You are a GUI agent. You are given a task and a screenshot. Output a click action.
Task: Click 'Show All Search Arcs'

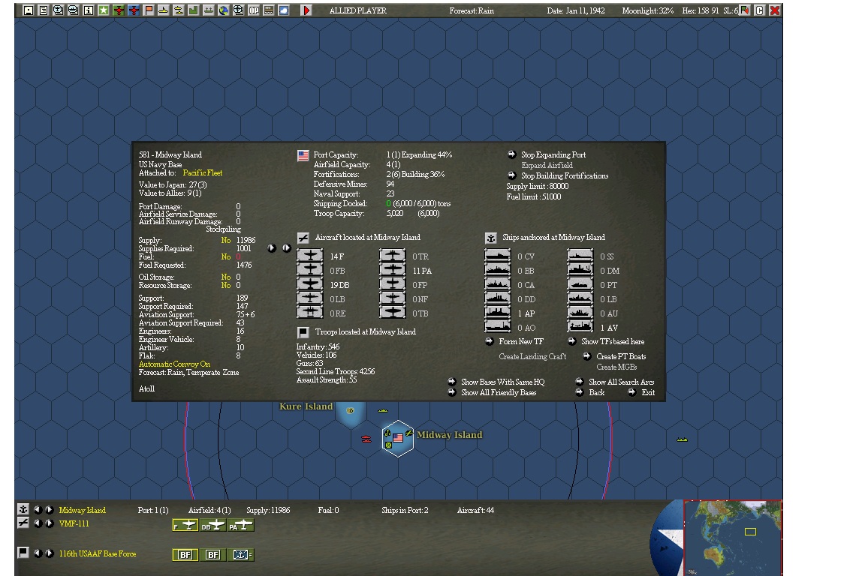click(621, 382)
